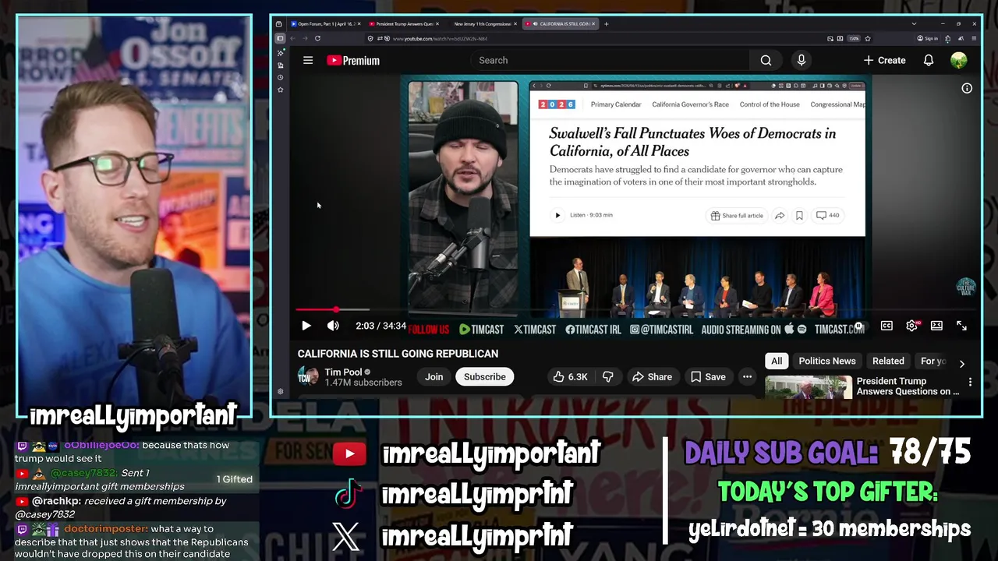The width and height of the screenshot is (998, 561).
Task: Go back in browser history
Action: coord(293,38)
